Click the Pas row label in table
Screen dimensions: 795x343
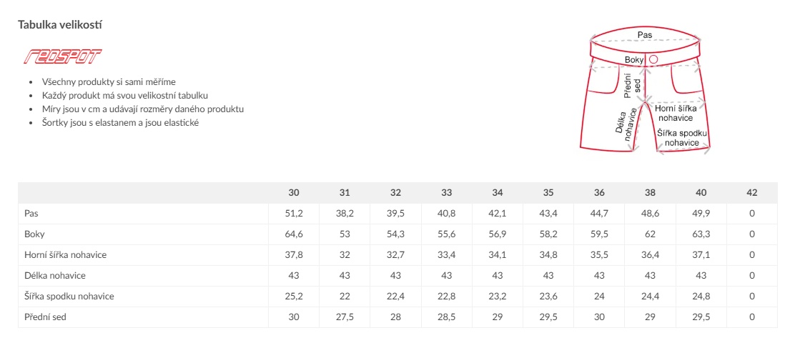click(31, 213)
